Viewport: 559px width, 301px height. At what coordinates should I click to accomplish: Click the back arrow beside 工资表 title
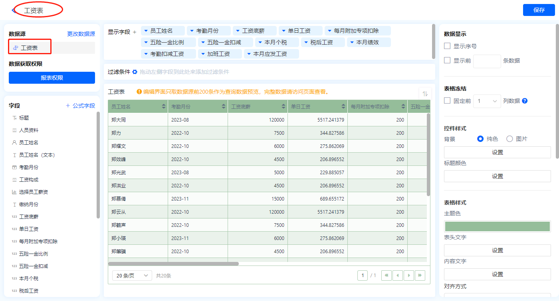coord(14,10)
